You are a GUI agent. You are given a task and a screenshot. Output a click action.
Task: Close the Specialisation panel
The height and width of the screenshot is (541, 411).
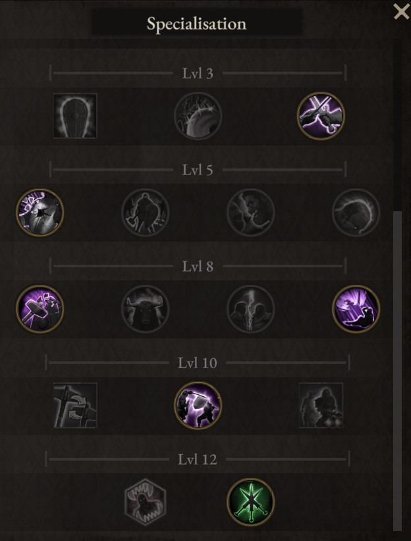point(401,12)
